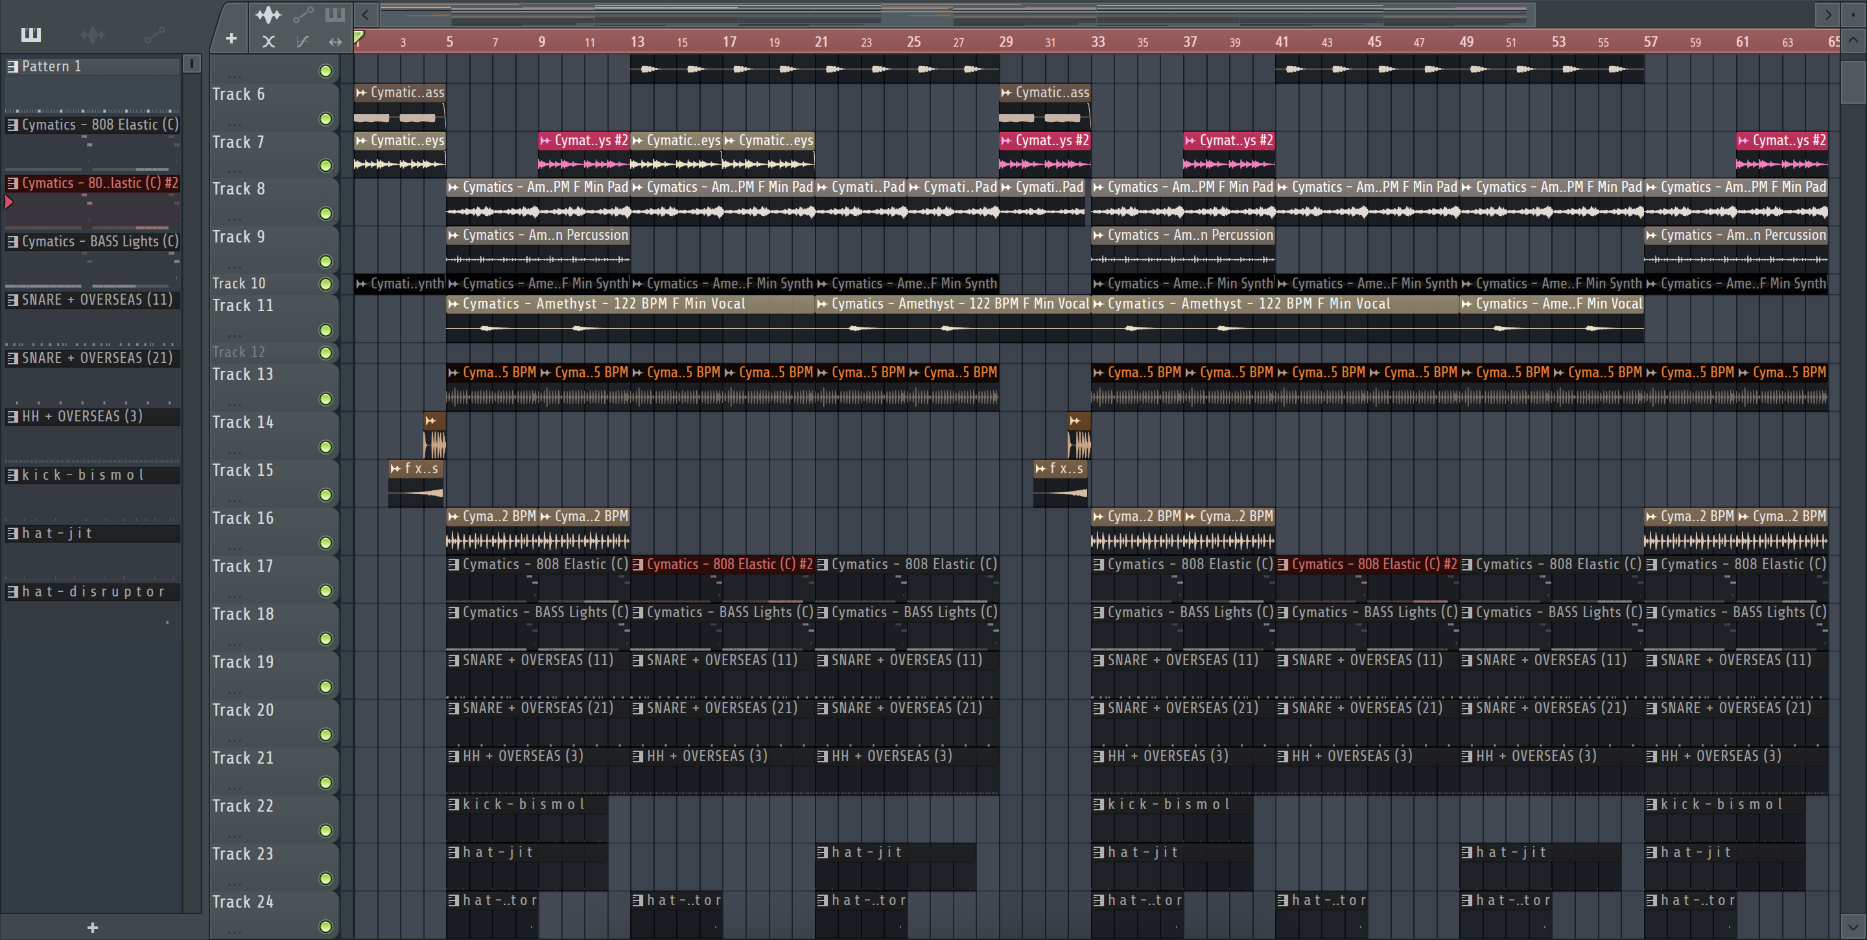The height and width of the screenshot is (940, 1867).
Task: Click the Track 11 header label
Action: (243, 306)
